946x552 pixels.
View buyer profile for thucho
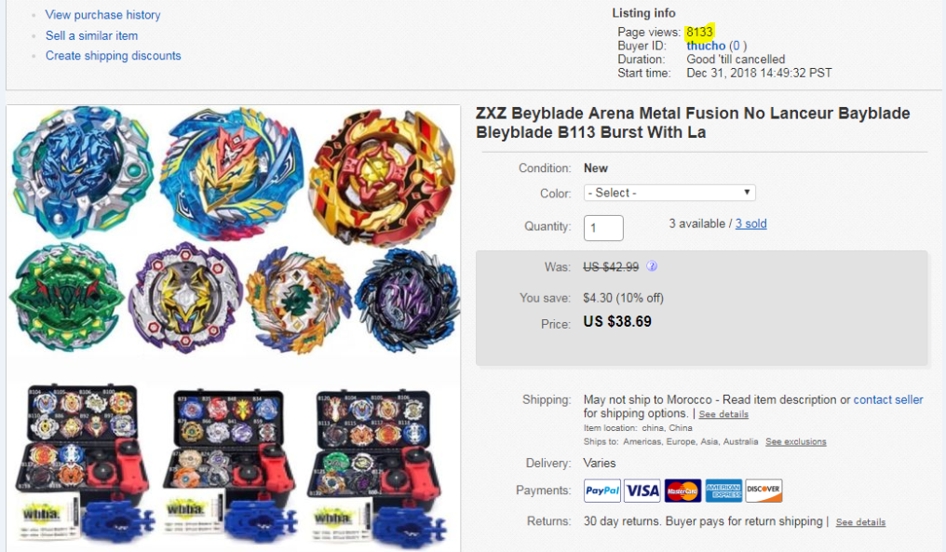705,45
